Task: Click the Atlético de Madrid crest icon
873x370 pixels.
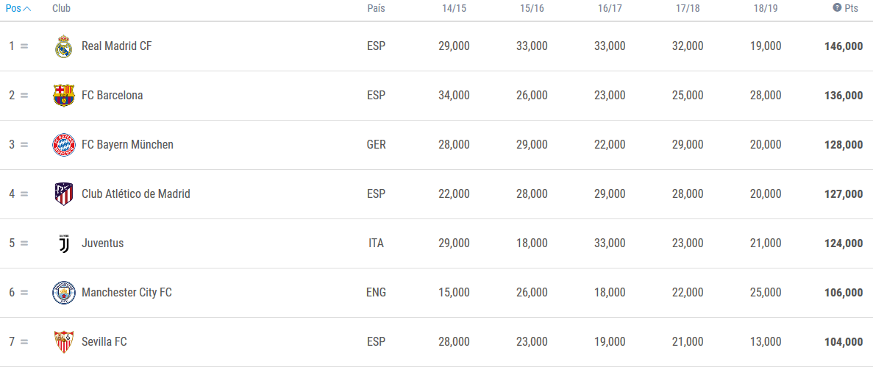Action: tap(63, 194)
